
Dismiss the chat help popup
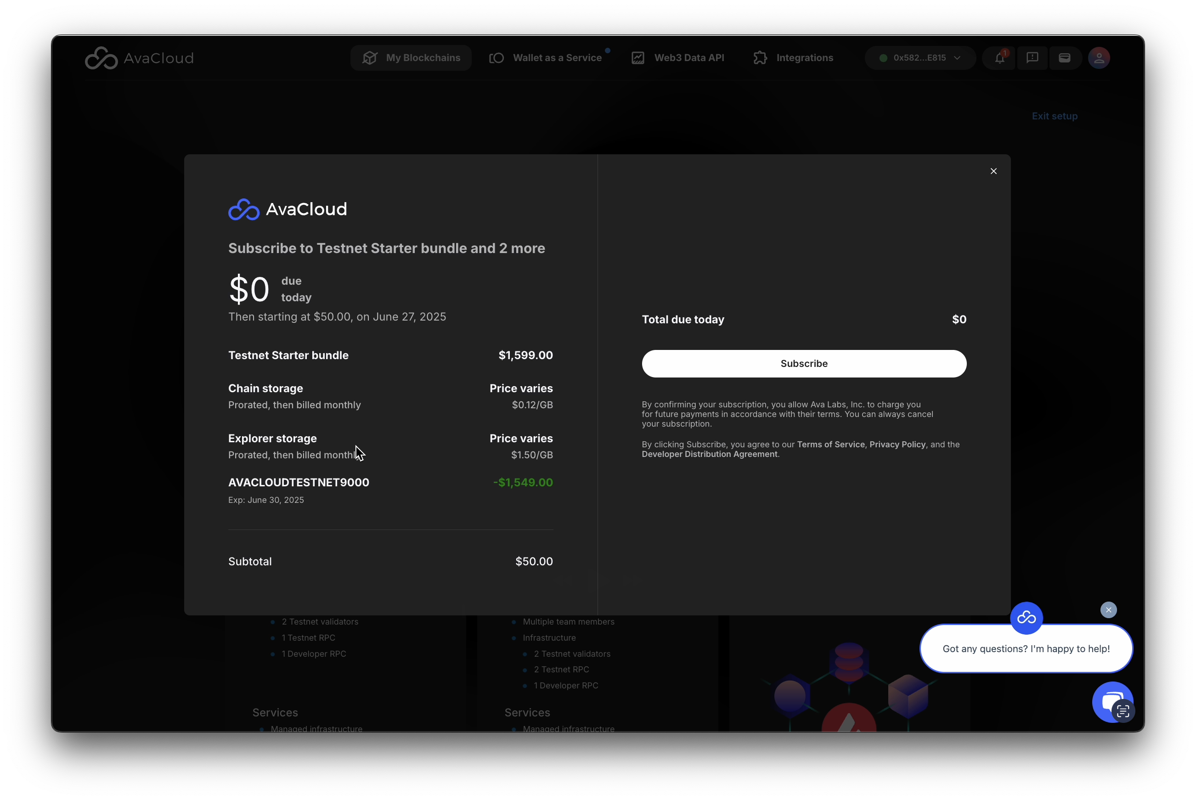(x=1108, y=610)
